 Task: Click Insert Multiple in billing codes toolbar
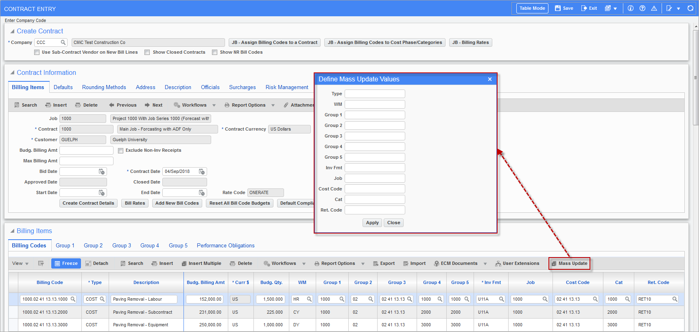click(201, 264)
